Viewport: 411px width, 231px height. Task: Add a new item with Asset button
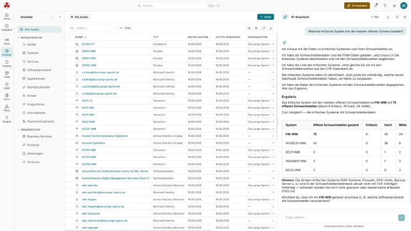point(266,17)
